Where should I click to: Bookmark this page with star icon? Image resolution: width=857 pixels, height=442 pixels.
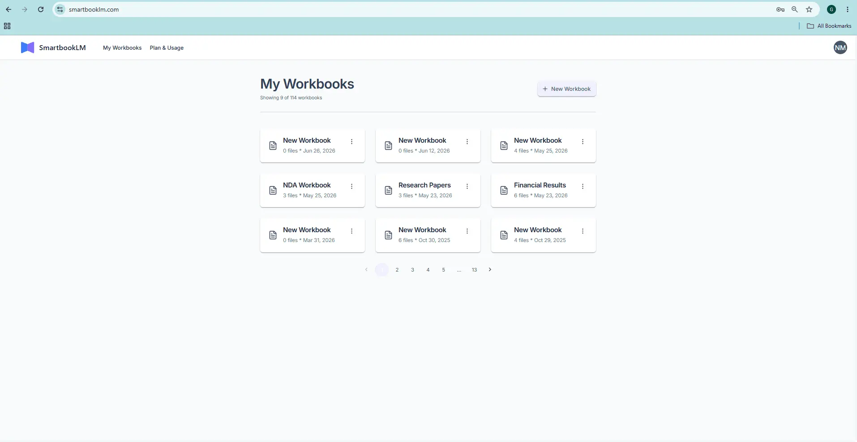[809, 9]
